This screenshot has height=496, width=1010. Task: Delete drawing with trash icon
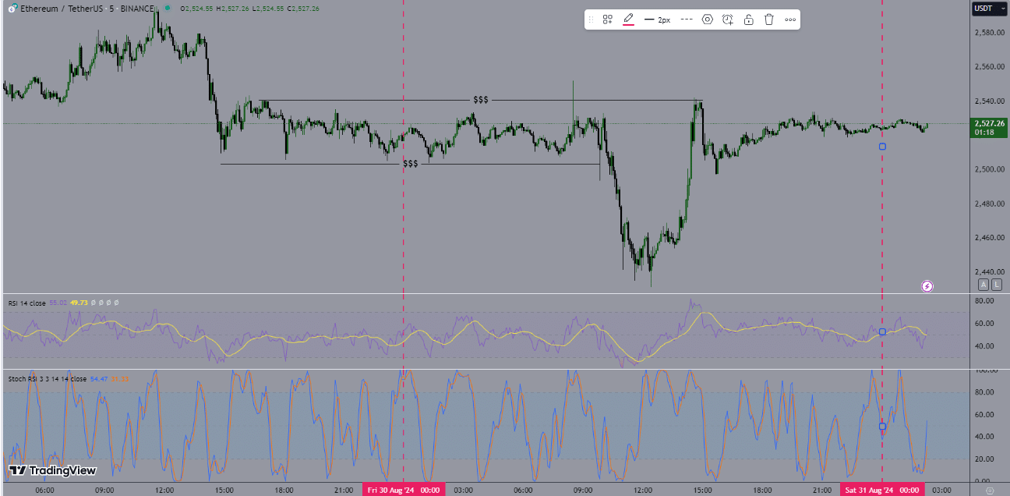[x=769, y=19]
